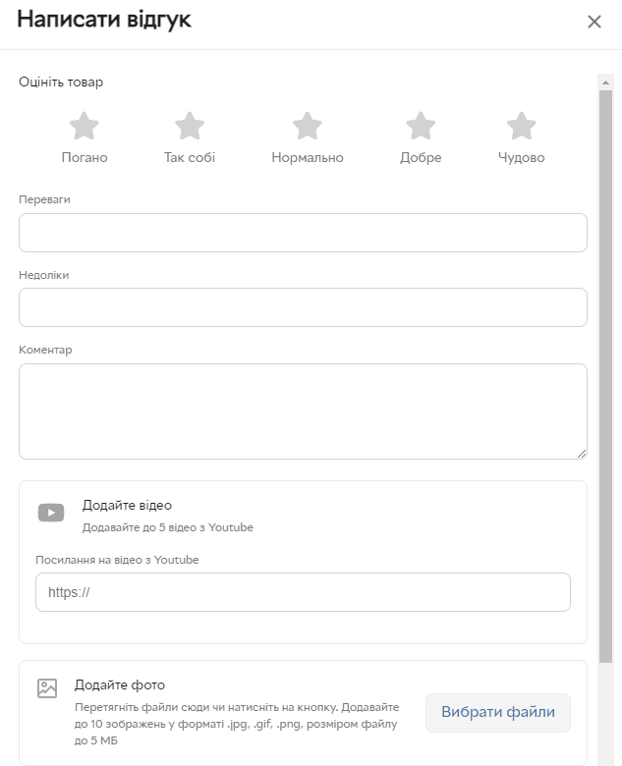Click the Погано rating label
The height and width of the screenshot is (766, 622).
click(x=85, y=158)
